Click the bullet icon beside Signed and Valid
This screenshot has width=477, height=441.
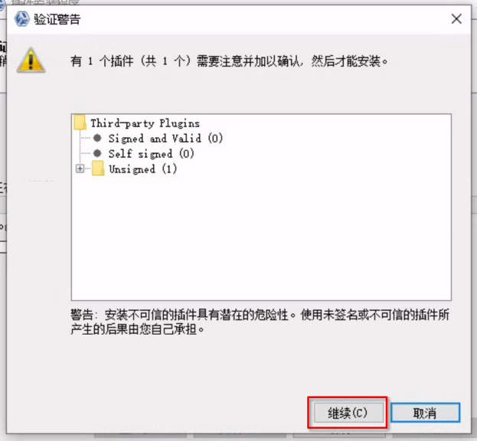pos(97,138)
